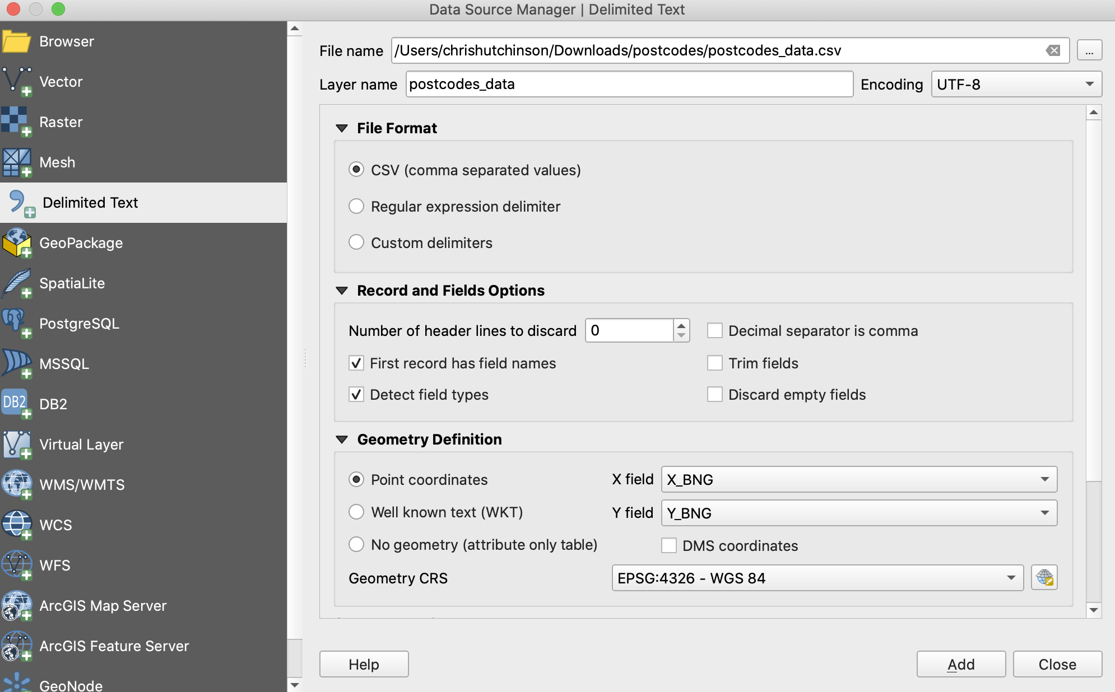
Task: Clear the File name field icon
Action: [x=1053, y=50]
